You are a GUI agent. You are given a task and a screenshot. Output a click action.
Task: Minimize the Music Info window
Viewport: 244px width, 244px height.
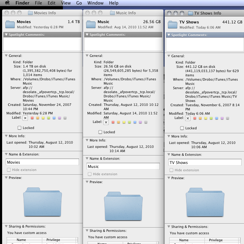pyautogui.click(x=94, y=13)
